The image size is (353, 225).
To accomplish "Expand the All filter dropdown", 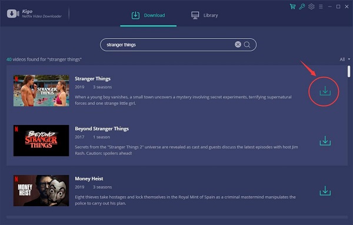I will pyautogui.click(x=345, y=59).
